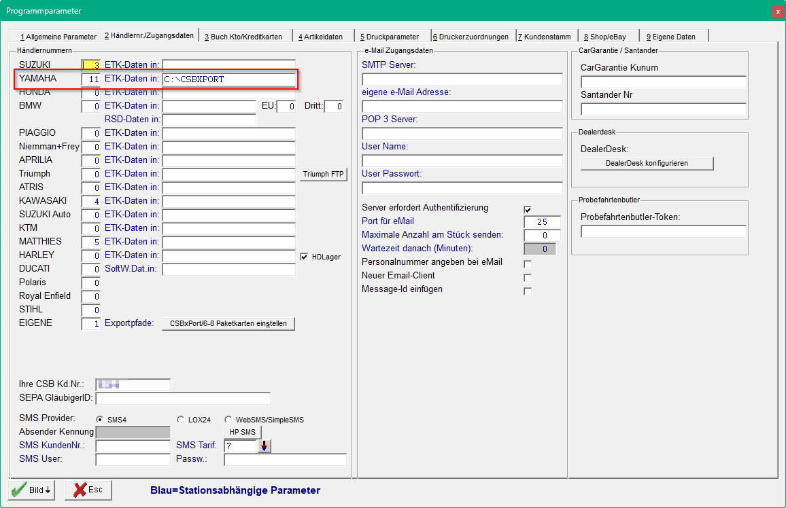
Task: Select the LOX24 provider radio button
Action: click(180, 420)
